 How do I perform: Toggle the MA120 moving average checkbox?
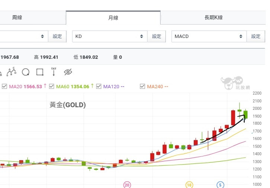point(99,86)
